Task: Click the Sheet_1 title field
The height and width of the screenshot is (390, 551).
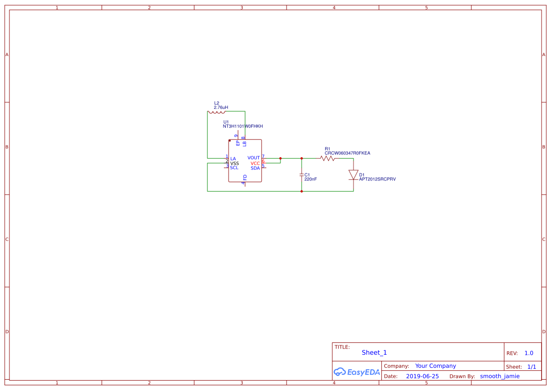Action: 374,352
